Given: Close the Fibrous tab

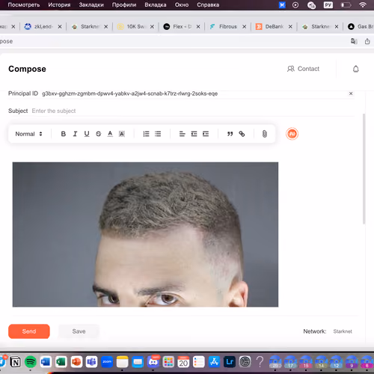Looking at the screenshot, I should click(x=245, y=27).
